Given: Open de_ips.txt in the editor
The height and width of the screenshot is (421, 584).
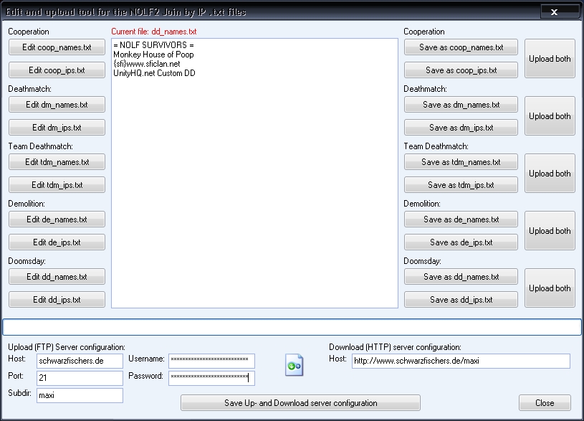Looking at the screenshot, I should click(57, 242).
